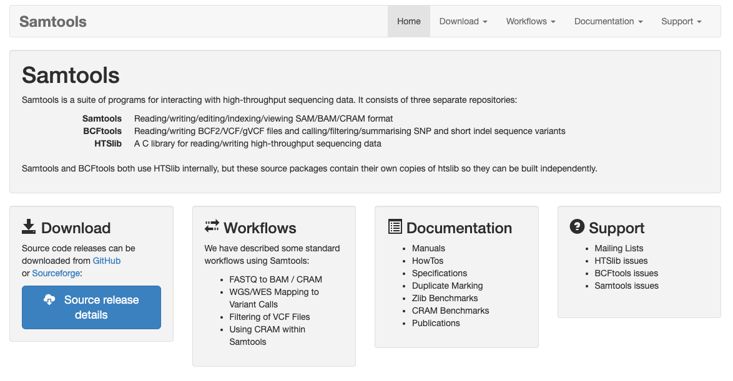This screenshot has width=733, height=381.
Task: Open Using CRAM within Samtools workflow
Action: [x=267, y=335]
